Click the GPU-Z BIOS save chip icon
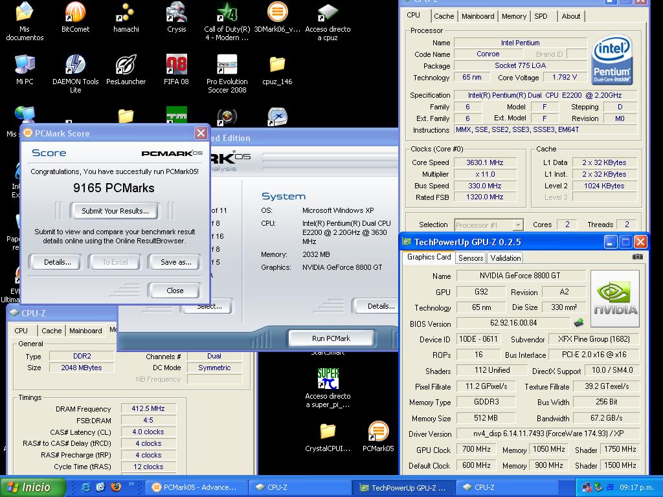The width and height of the screenshot is (663, 497). [x=579, y=323]
